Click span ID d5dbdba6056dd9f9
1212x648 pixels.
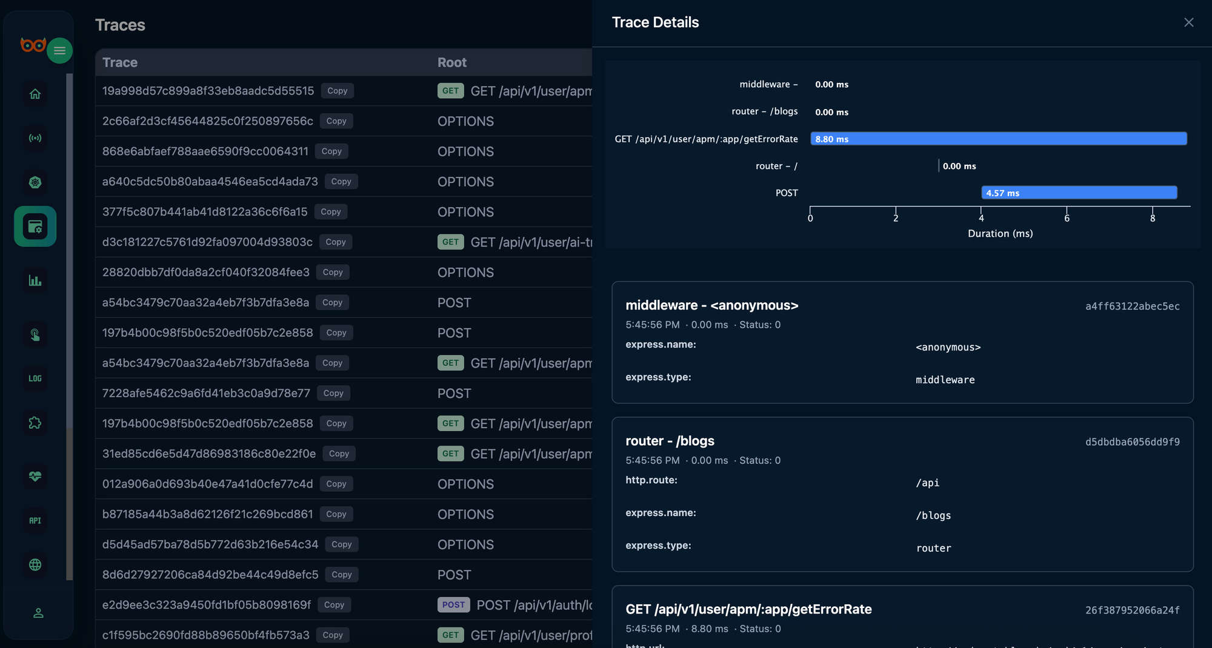point(1132,442)
